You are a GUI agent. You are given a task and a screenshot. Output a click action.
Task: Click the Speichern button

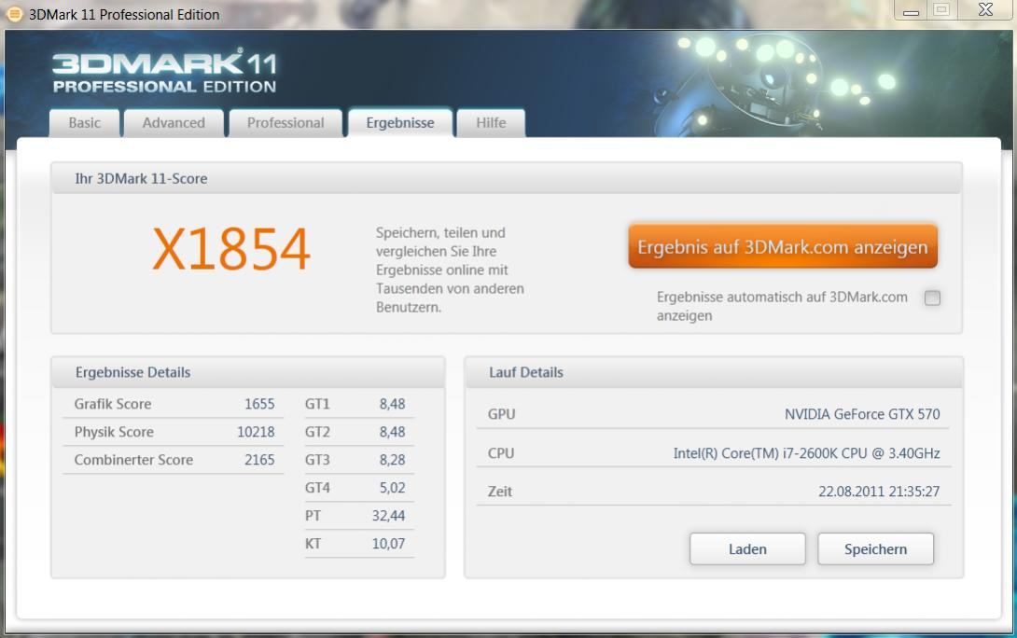[x=875, y=549]
